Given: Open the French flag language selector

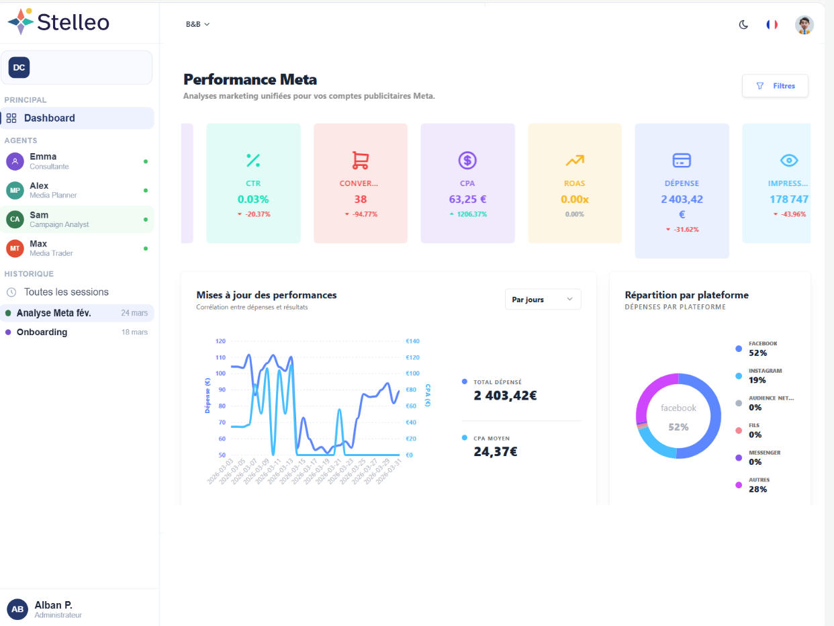Looking at the screenshot, I should (772, 24).
